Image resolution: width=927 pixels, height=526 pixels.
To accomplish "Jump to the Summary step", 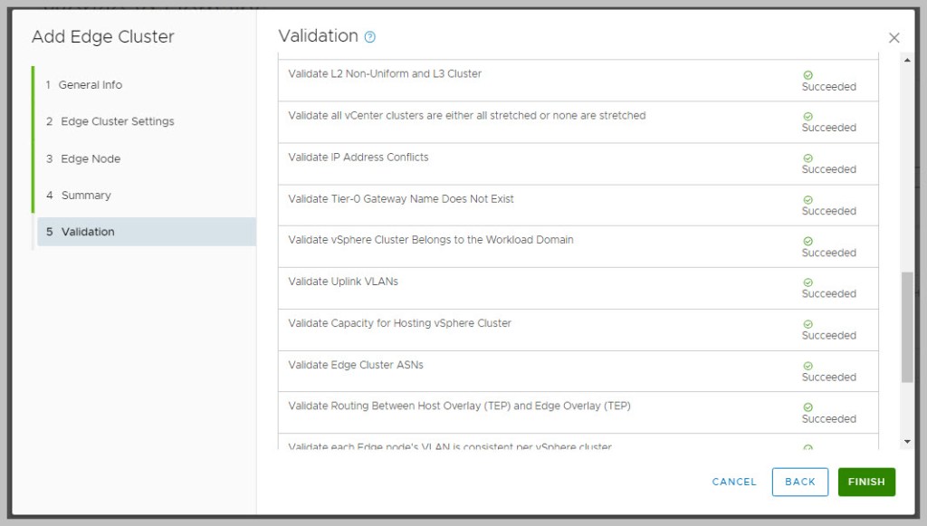I will pos(85,196).
